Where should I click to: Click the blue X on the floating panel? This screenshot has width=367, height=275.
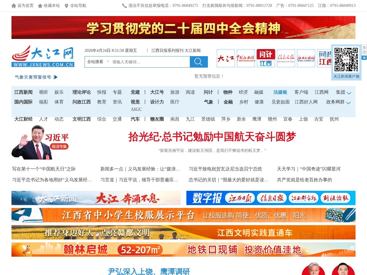(x=364, y=58)
